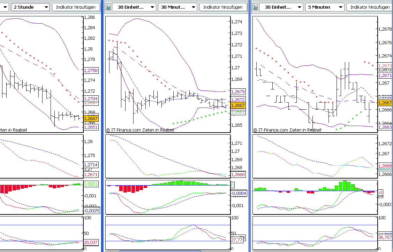The width and height of the screenshot is (393, 252).
Task: Select the chart-type icon on the middle chart toolbar
Action: click(108, 7)
